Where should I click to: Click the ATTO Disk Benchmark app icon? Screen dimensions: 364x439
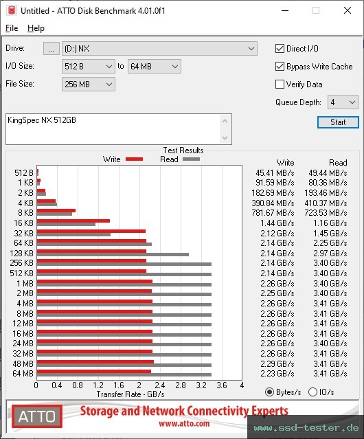point(12,10)
